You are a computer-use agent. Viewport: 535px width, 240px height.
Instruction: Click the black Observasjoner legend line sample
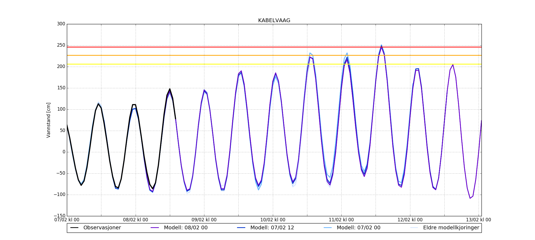(74, 228)
